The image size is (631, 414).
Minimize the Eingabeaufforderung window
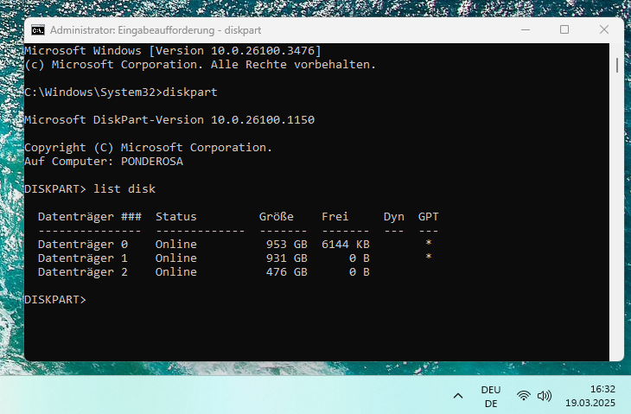tap(526, 29)
